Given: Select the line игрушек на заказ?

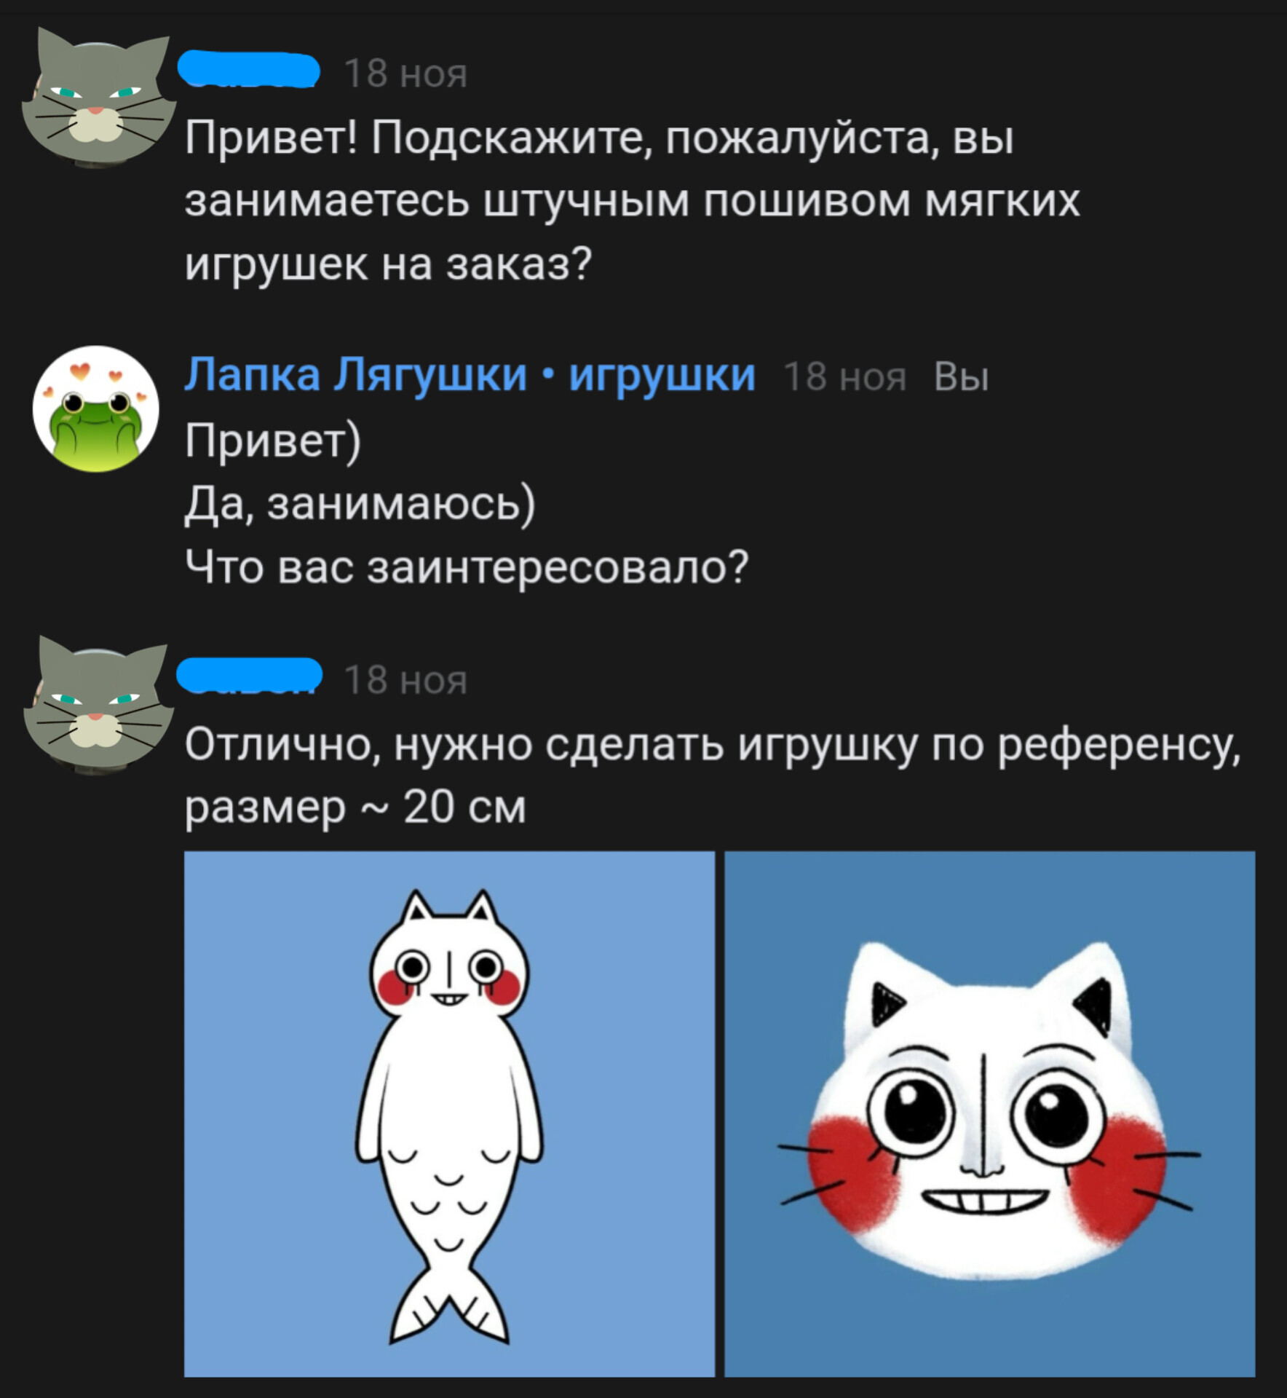Looking at the screenshot, I should [389, 264].
